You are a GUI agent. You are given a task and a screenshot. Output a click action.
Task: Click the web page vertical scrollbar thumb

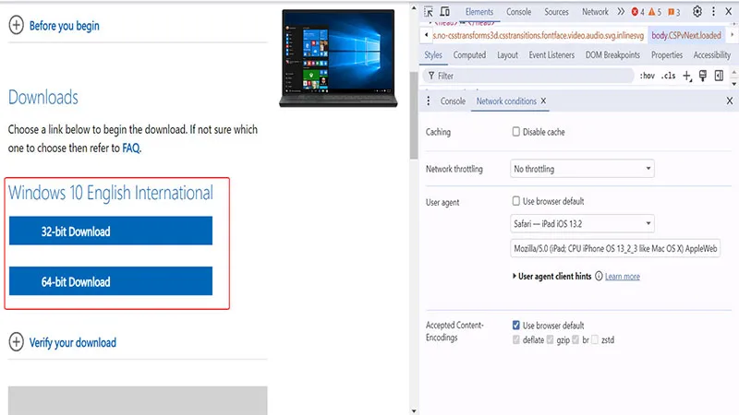414,115
